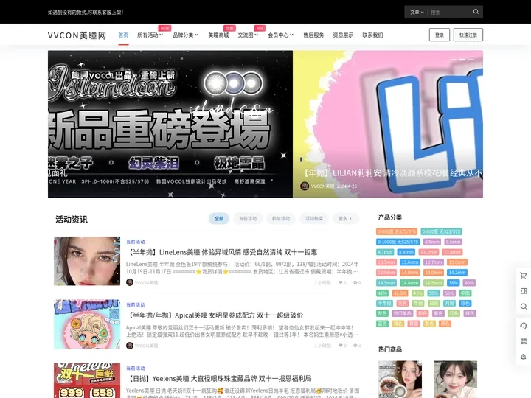Click the top search magnifier icon
The height and width of the screenshot is (398, 531).
pos(476,12)
